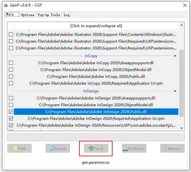Open the Pop-up Tools tab

tap(49, 15)
